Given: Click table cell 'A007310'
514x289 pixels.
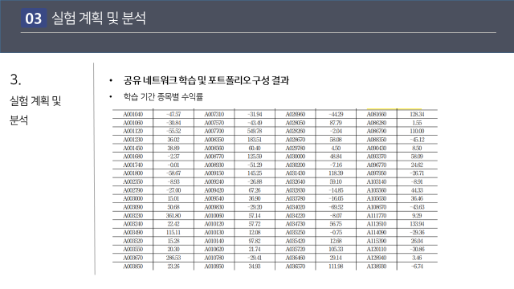Looking at the screenshot, I should pyautogui.click(x=214, y=114).
